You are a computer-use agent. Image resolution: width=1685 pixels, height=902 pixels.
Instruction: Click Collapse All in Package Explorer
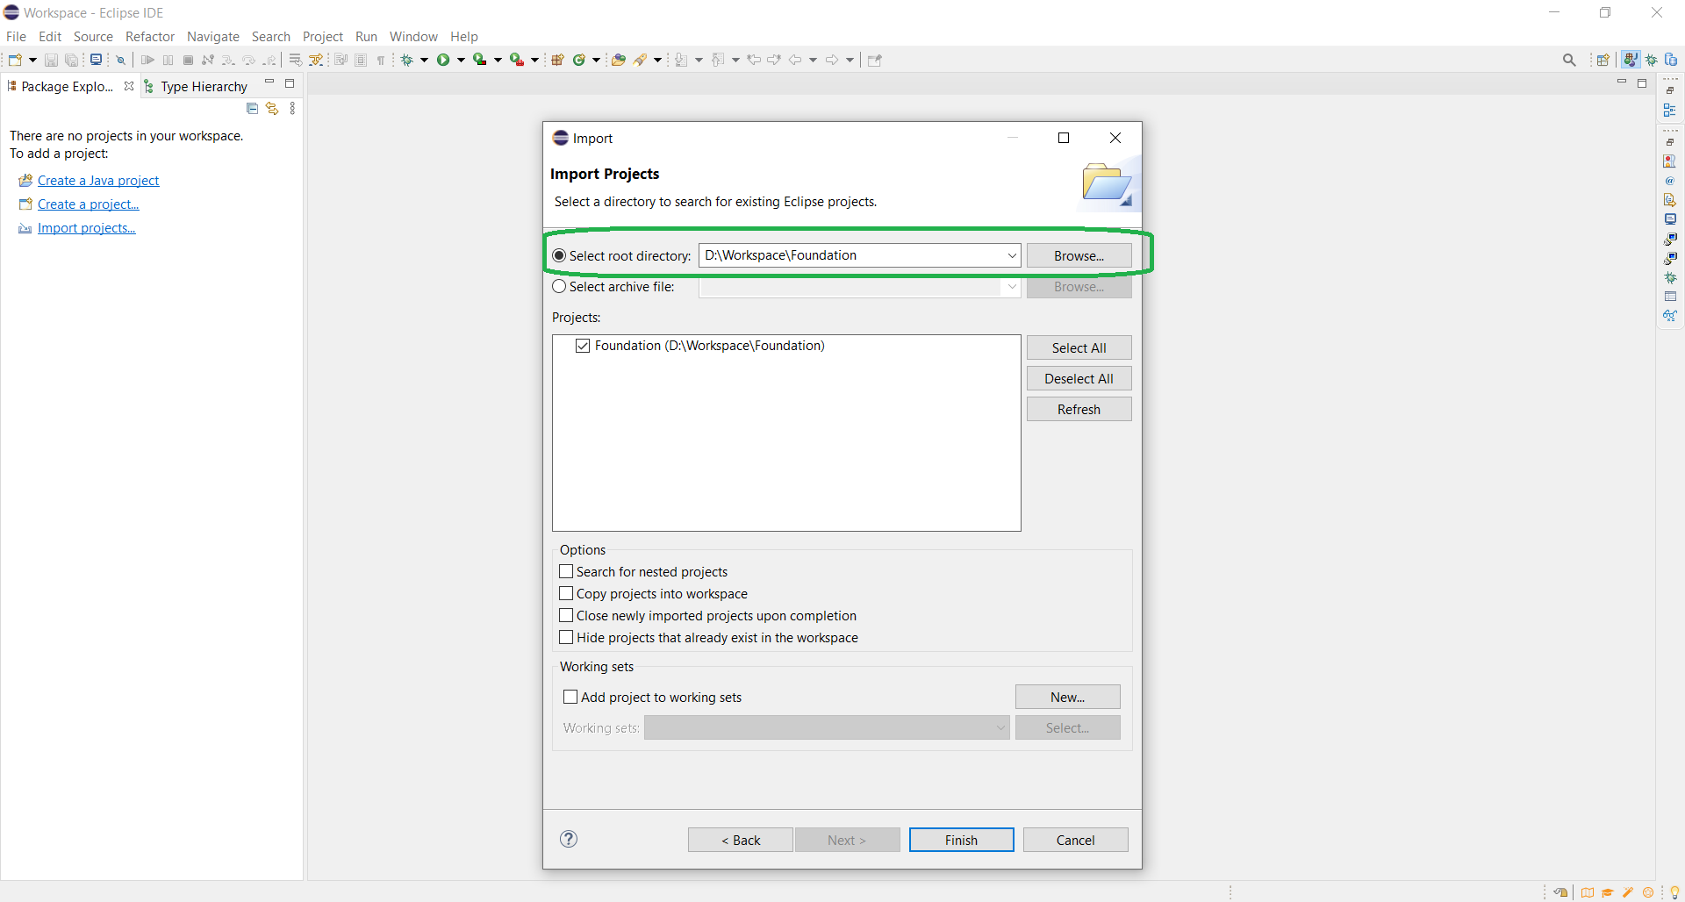point(252,109)
